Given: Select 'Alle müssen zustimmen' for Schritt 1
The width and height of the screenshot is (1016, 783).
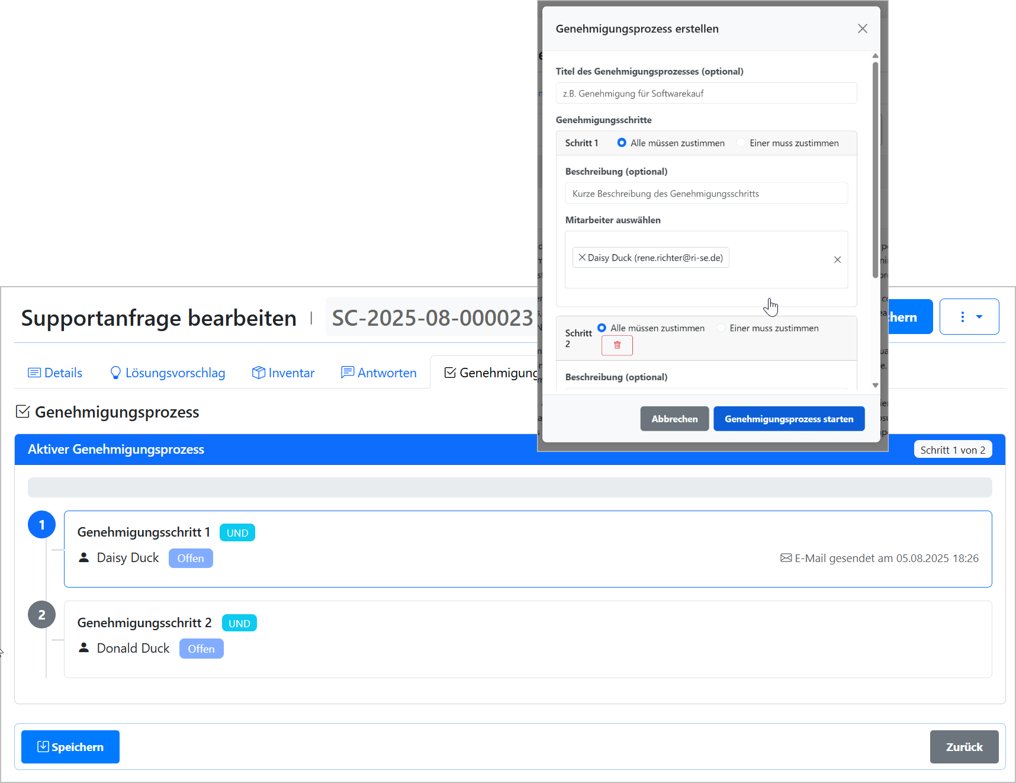Looking at the screenshot, I should point(622,143).
